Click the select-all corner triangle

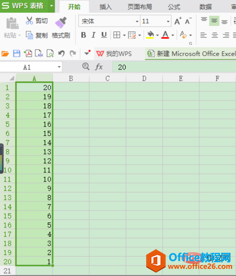[12, 78]
